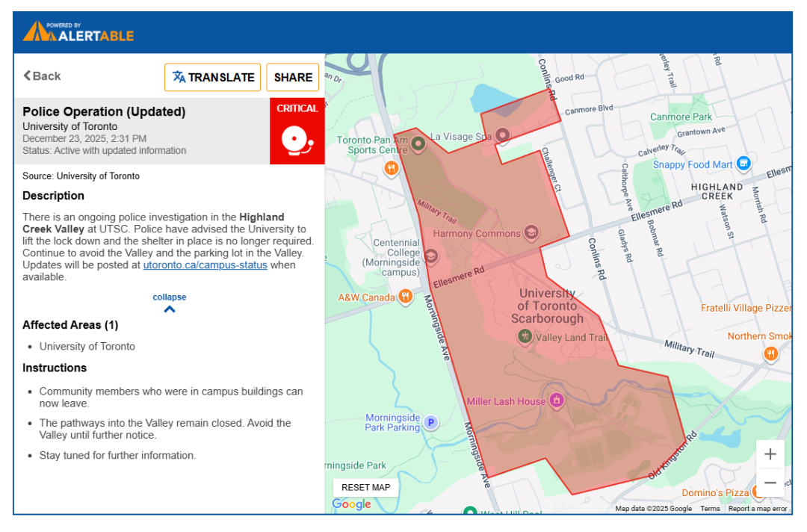Click the A&W Canada restaurant pin

coord(406,297)
